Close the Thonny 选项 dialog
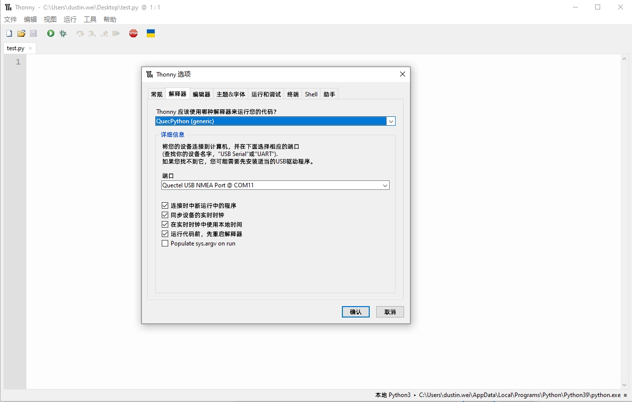This screenshot has width=632, height=402. 403,74
